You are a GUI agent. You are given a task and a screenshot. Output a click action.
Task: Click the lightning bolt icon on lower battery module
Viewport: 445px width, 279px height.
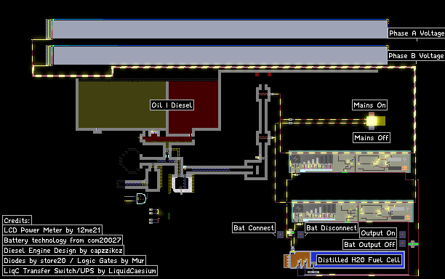pyautogui.click(x=298, y=208)
